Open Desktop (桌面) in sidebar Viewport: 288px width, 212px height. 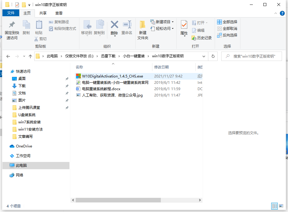click(22, 79)
